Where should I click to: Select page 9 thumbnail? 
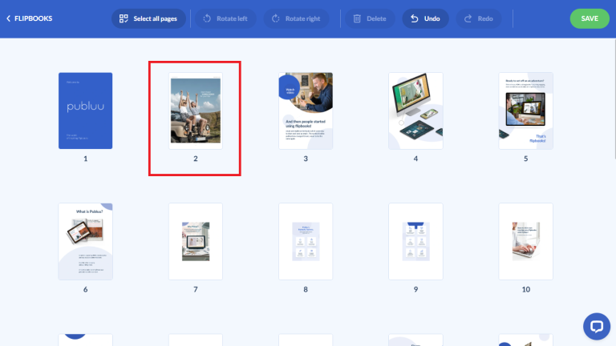(x=415, y=241)
